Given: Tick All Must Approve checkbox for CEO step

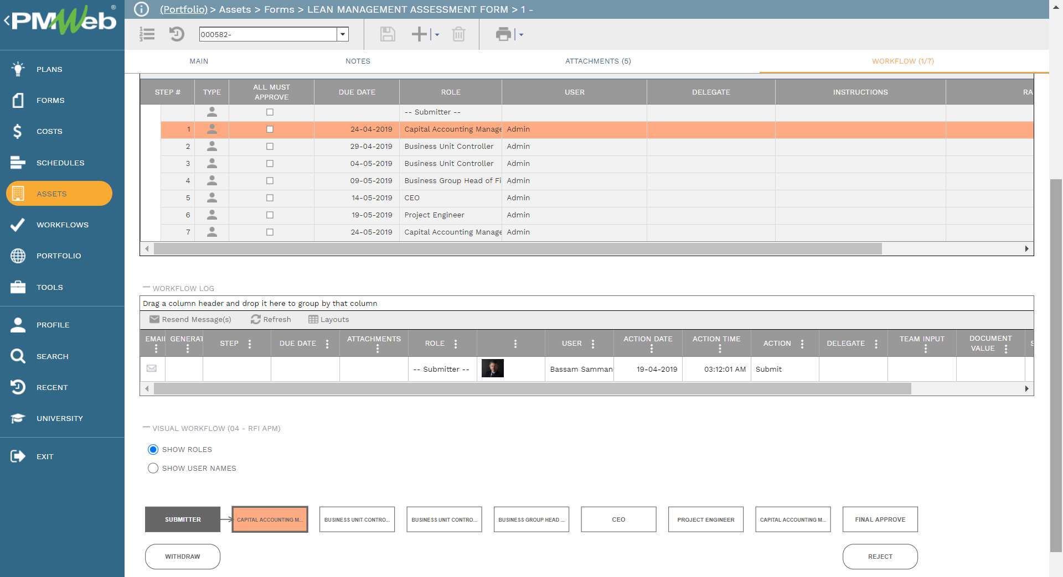Looking at the screenshot, I should tap(270, 198).
